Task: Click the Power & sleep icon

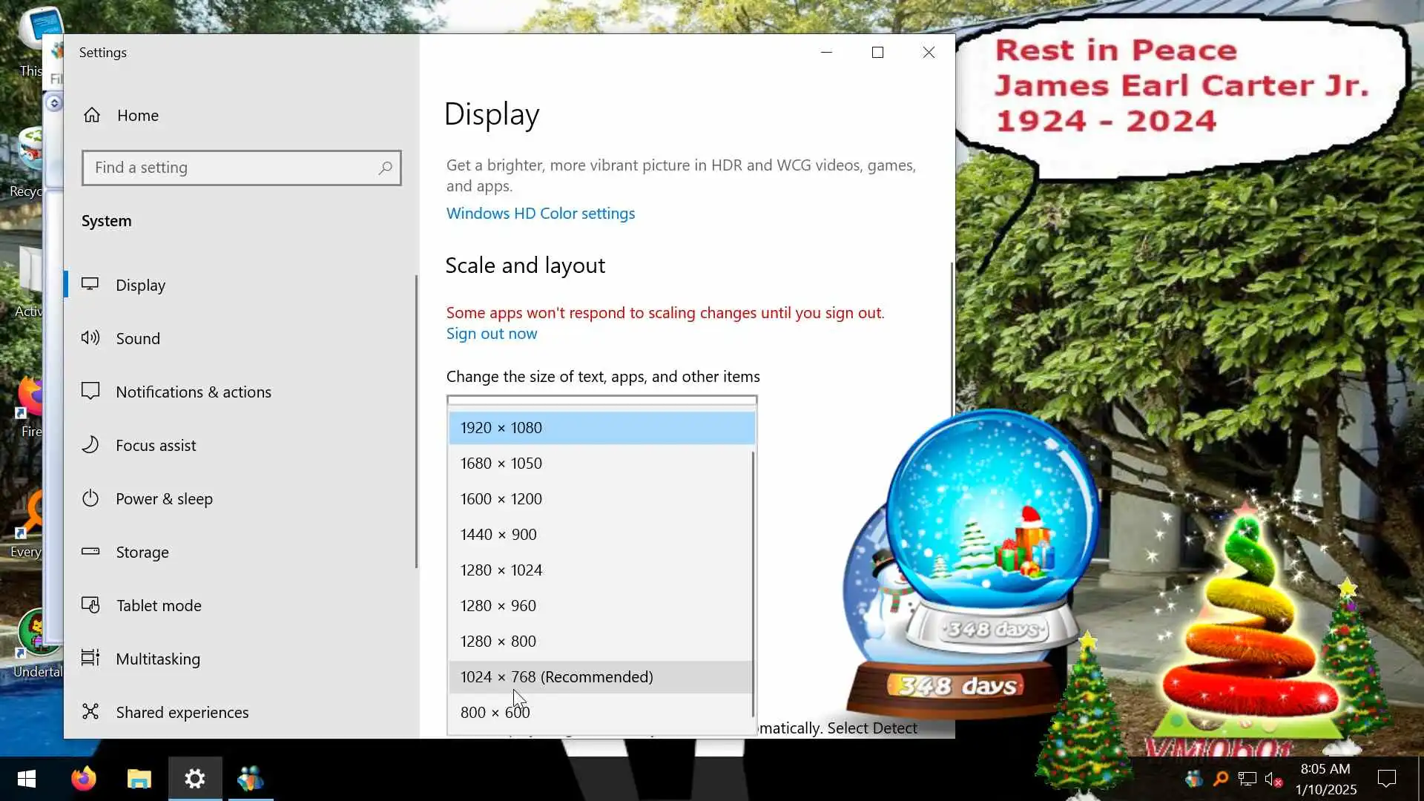Action: [x=90, y=498]
